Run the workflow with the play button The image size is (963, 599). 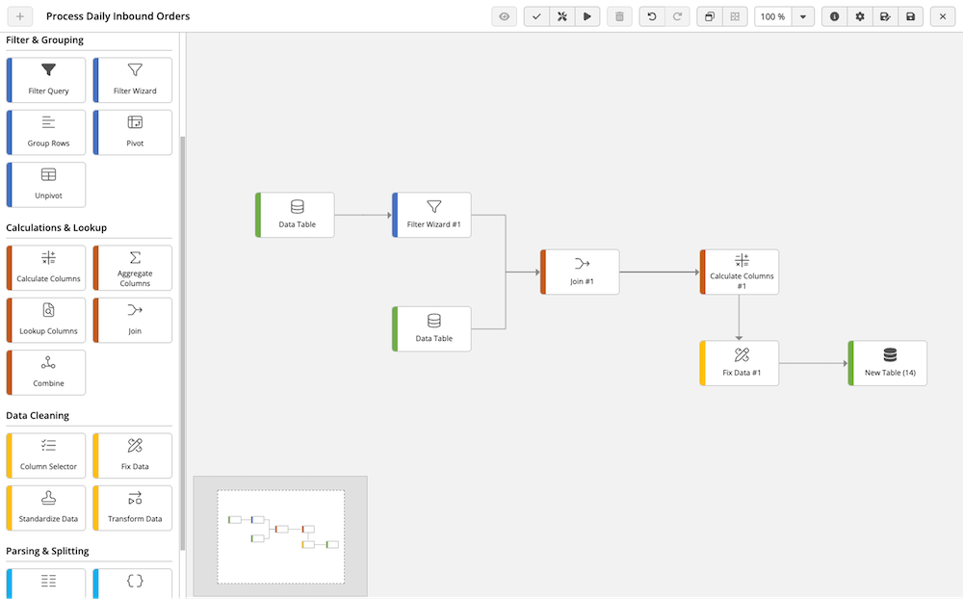pyautogui.click(x=587, y=16)
